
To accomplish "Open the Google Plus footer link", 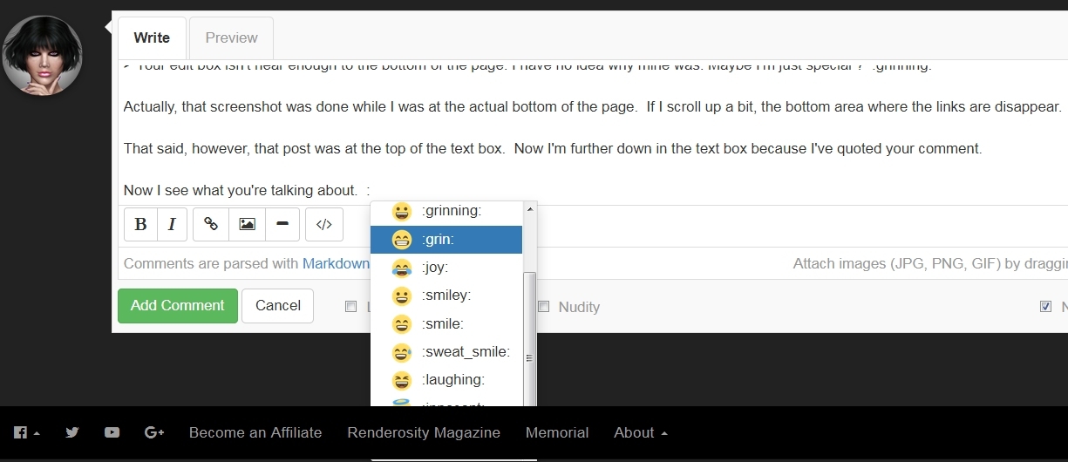I will click(x=154, y=432).
